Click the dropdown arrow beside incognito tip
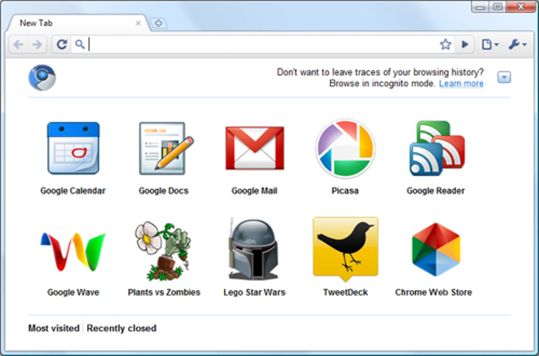This screenshot has width=539, height=356. 504,78
